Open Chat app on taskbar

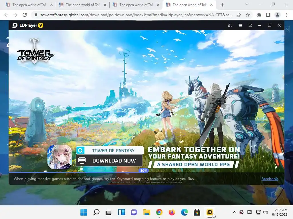[134, 212]
